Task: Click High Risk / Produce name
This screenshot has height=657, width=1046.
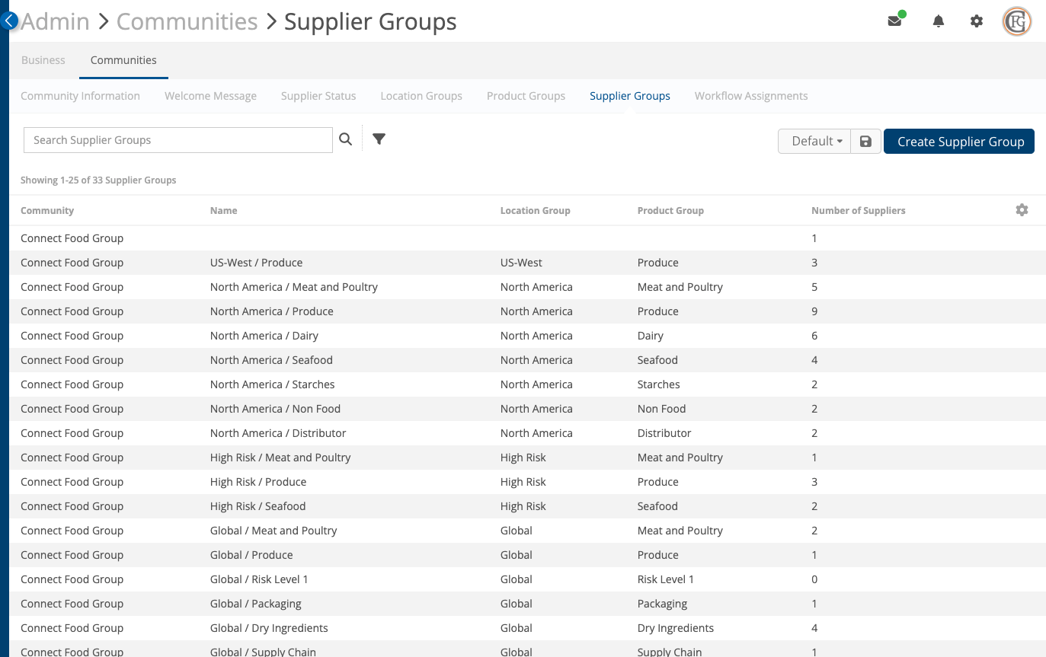Action: click(258, 482)
